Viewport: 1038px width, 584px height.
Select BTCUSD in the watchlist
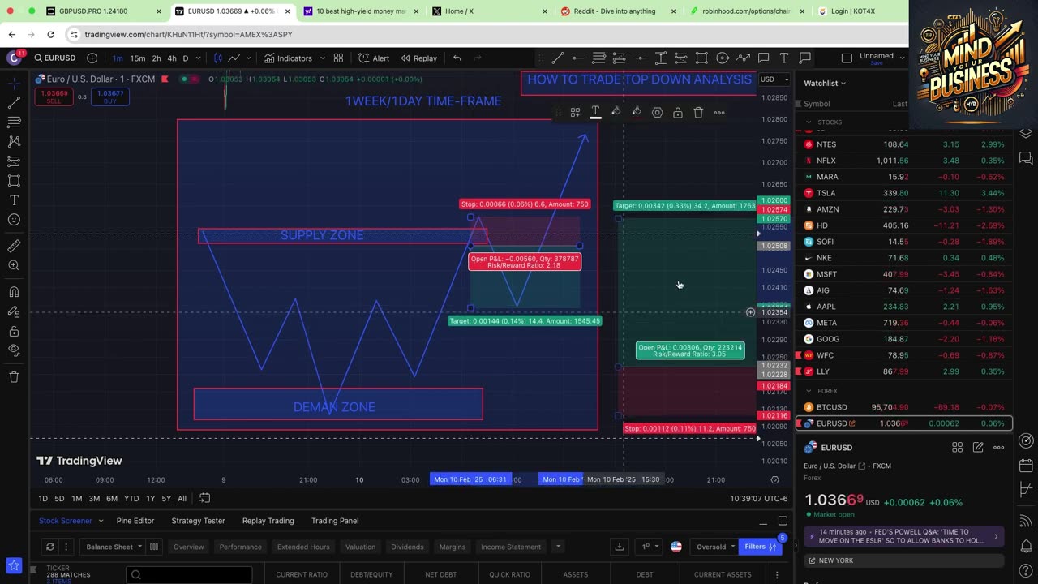coord(904,407)
